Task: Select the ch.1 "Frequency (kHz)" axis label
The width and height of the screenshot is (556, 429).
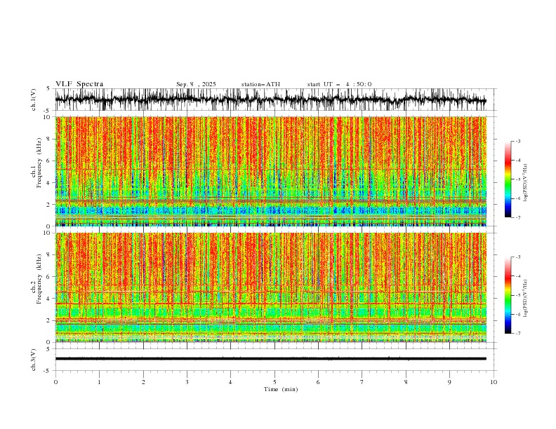Action: coord(39,163)
